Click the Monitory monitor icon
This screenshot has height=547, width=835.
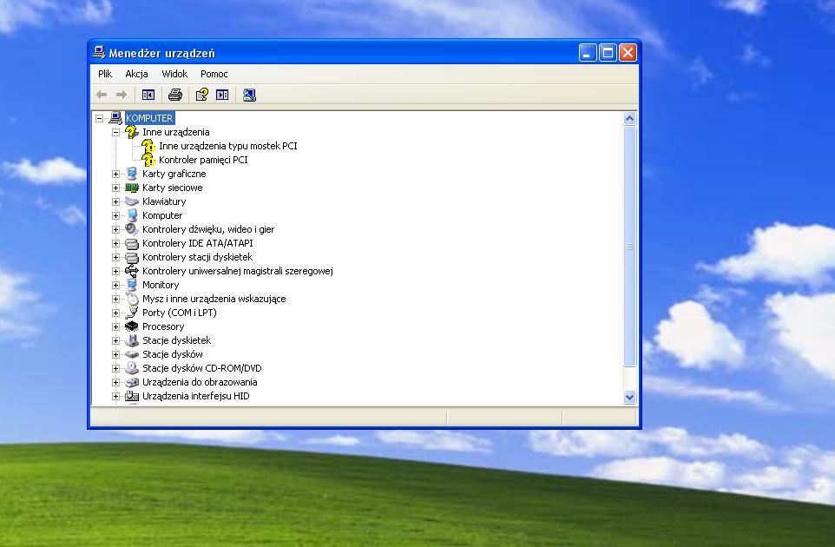click(x=132, y=285)
